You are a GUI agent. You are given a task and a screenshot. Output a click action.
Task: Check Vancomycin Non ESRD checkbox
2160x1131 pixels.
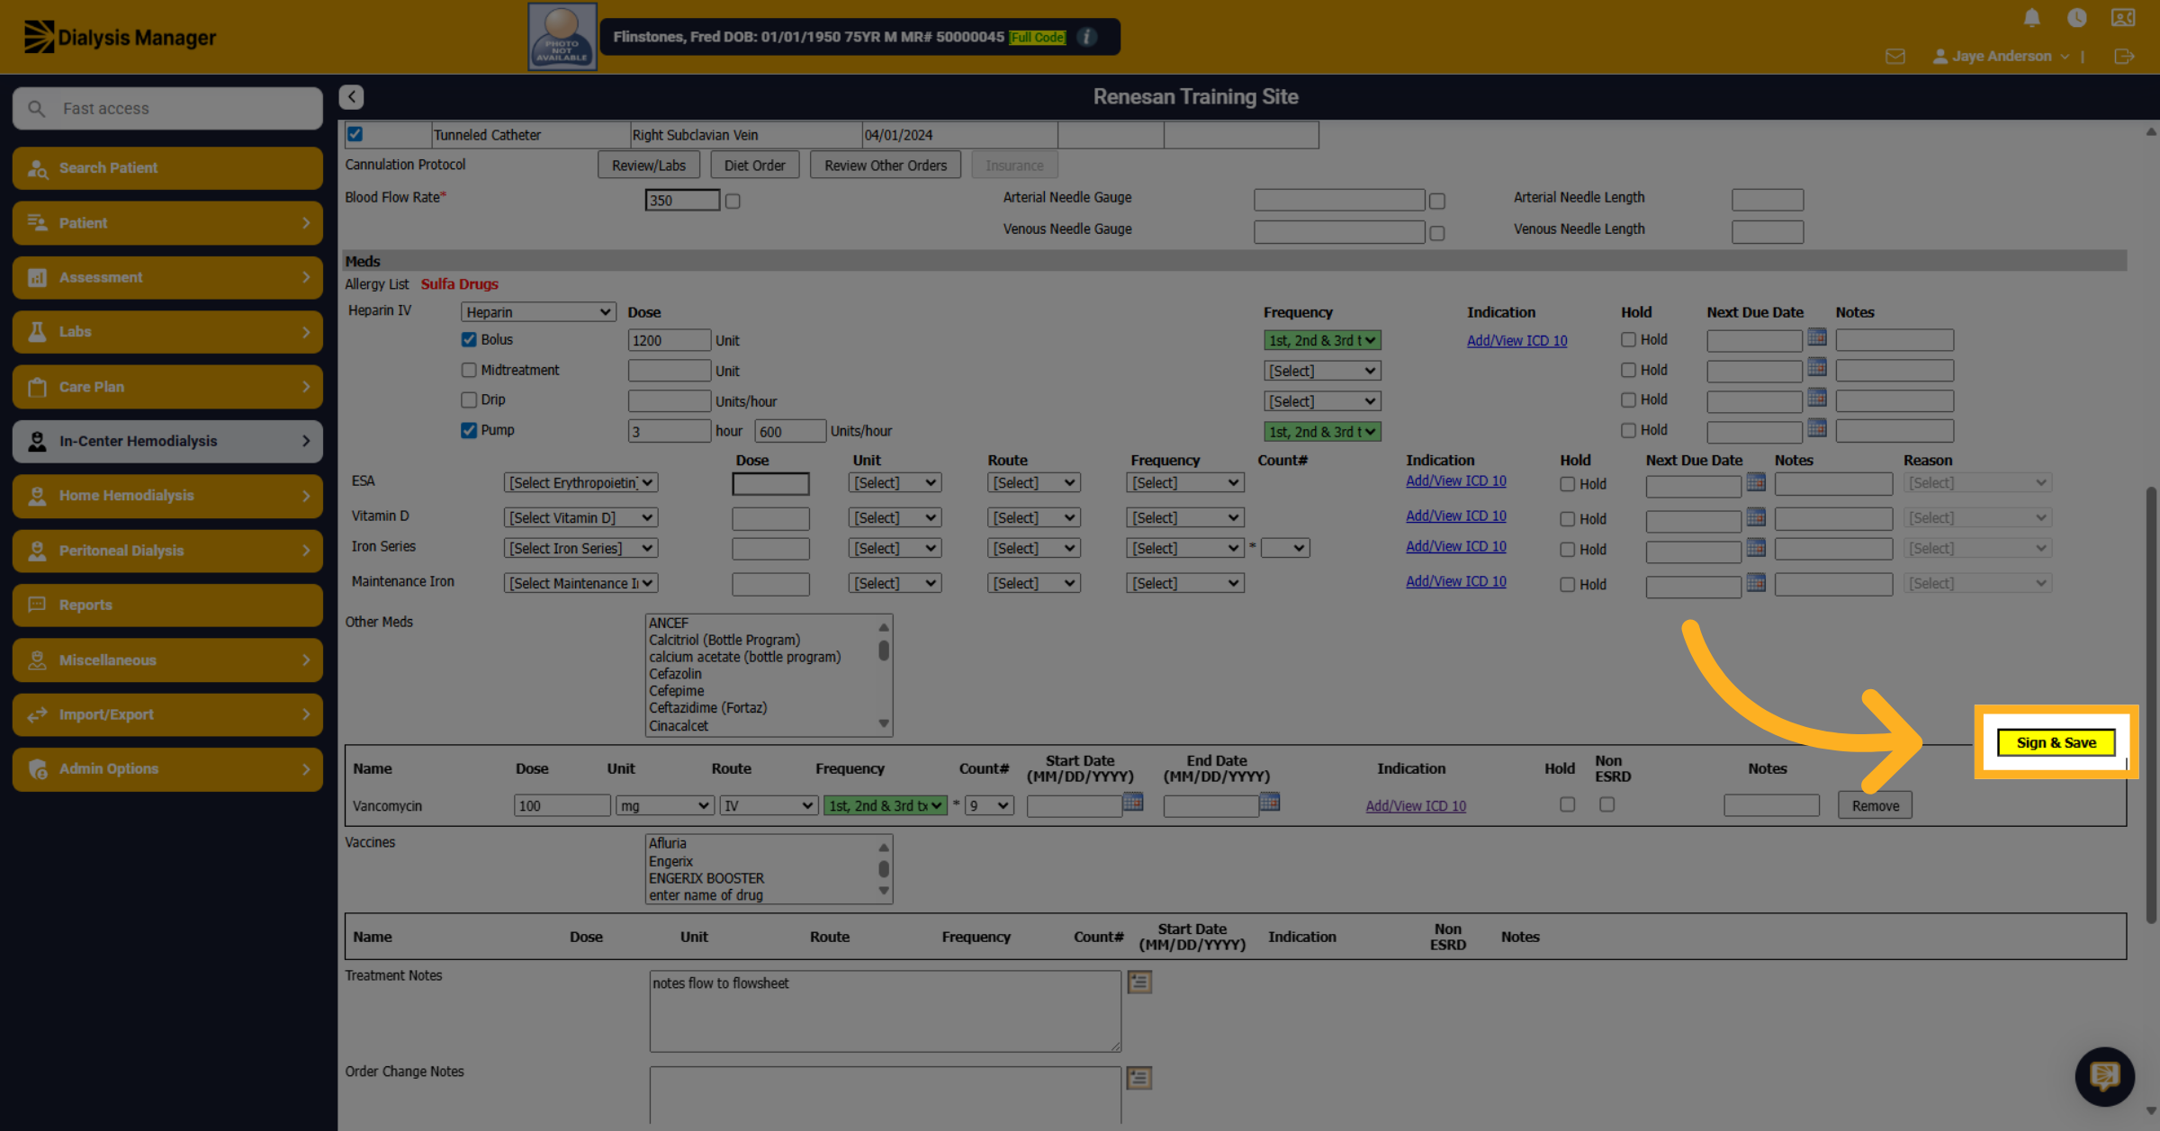click(1607, 804)
